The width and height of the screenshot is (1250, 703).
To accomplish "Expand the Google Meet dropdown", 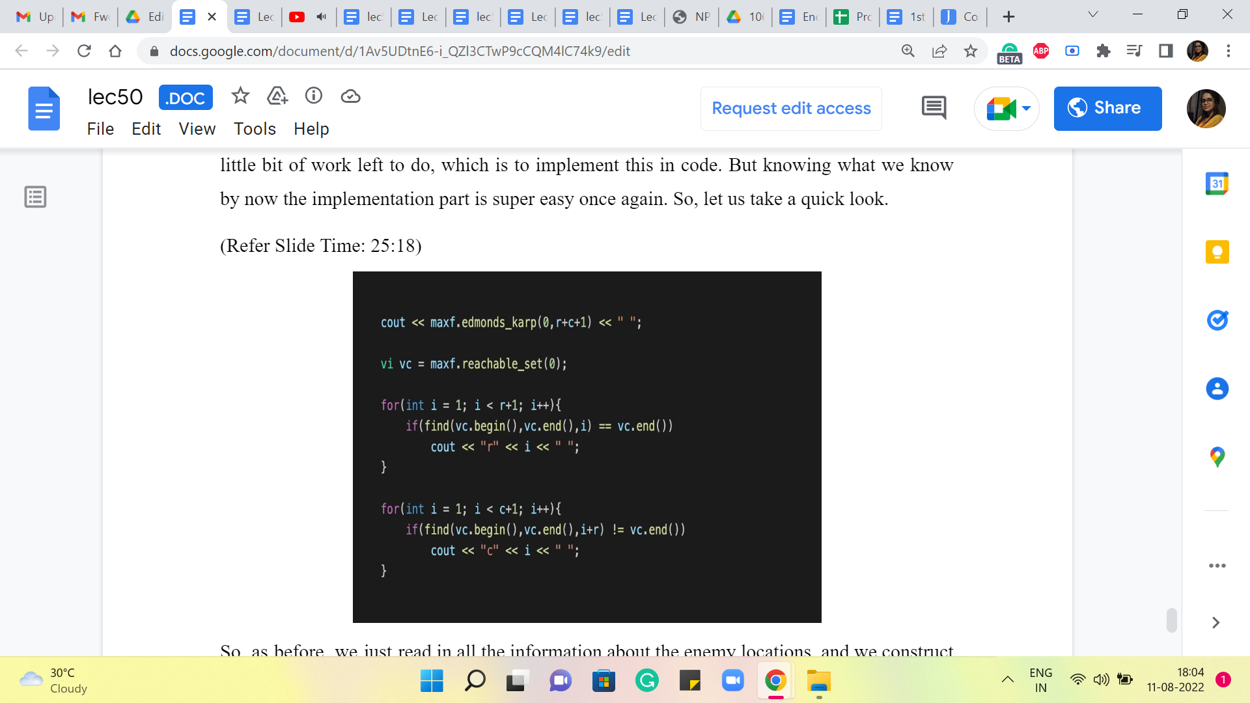I will click(1026, 108).
